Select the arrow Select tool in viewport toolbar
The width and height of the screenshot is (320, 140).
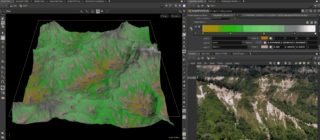coord(3,33)
